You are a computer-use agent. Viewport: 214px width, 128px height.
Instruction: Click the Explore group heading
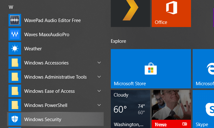(118, 41)
